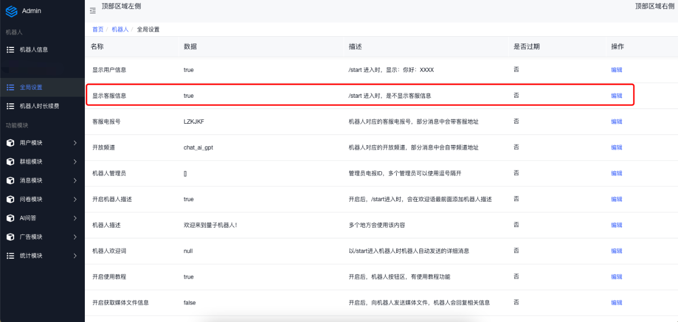
Task: Expand the 用户模块 chevron arrow
Action: 75,143
